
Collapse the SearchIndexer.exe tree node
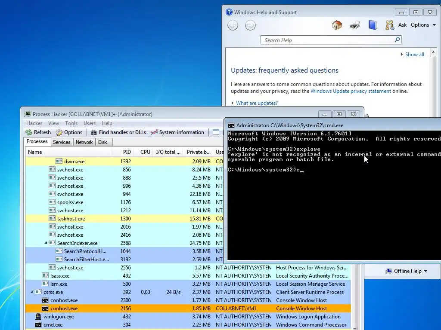[x=46, y=243]
